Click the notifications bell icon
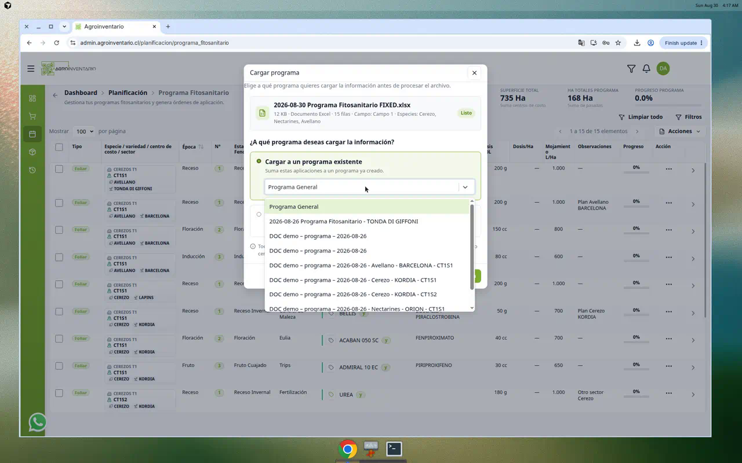 646,68
